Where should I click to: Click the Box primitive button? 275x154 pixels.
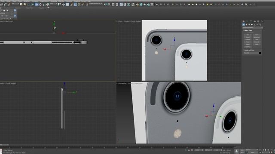[247, 35]
